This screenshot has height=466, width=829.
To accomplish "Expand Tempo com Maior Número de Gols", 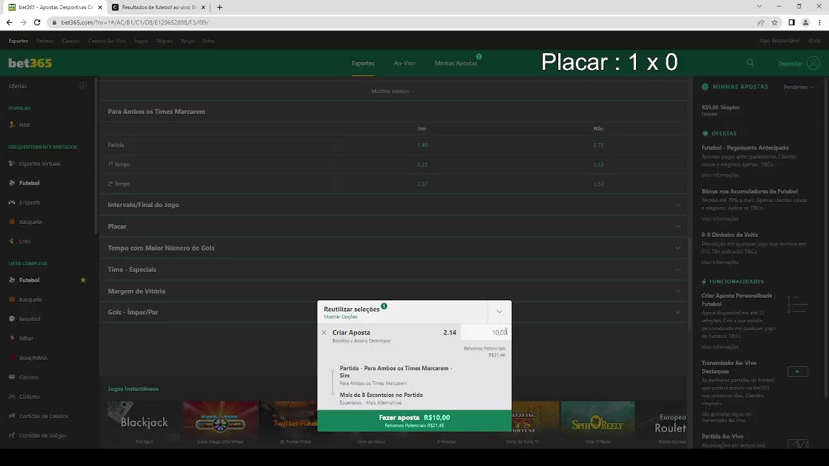I will coord(393,248).
